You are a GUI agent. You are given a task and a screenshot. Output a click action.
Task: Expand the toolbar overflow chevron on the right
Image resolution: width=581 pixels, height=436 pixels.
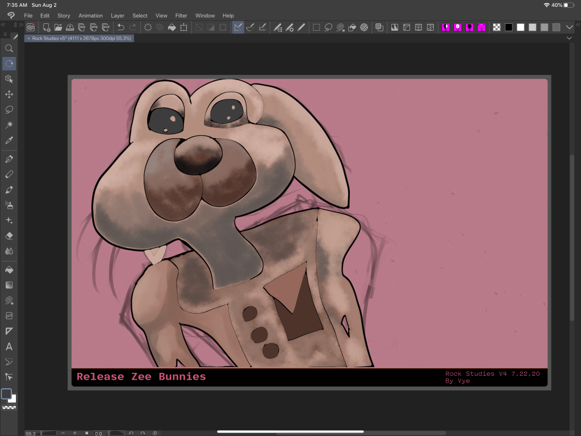click(569, 27)
